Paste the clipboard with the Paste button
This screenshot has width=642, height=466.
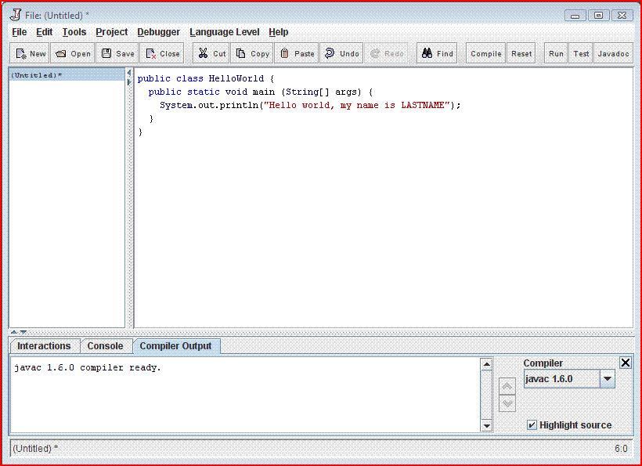click(297, 53)
